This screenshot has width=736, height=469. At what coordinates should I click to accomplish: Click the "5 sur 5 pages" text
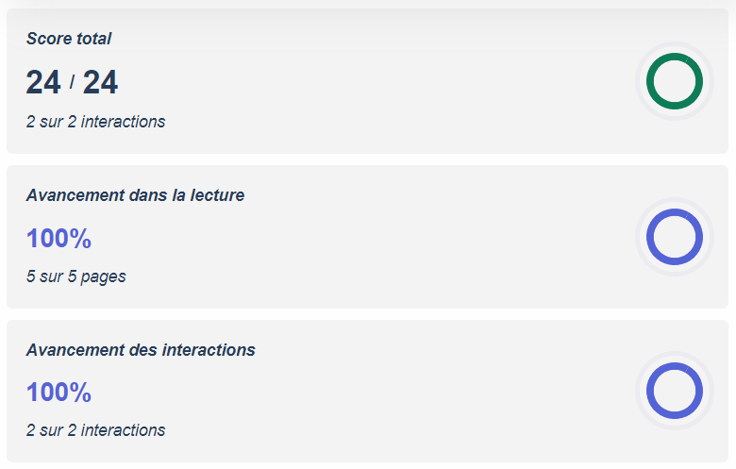click(x=76, y=276)
